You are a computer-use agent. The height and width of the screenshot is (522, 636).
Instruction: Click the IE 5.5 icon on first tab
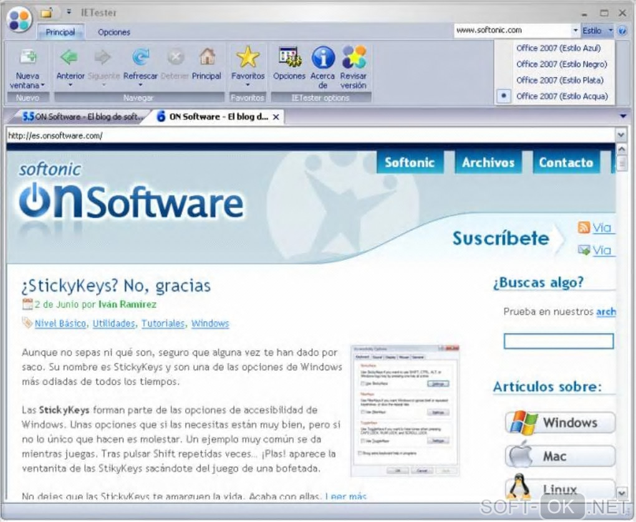coord(29,116)
